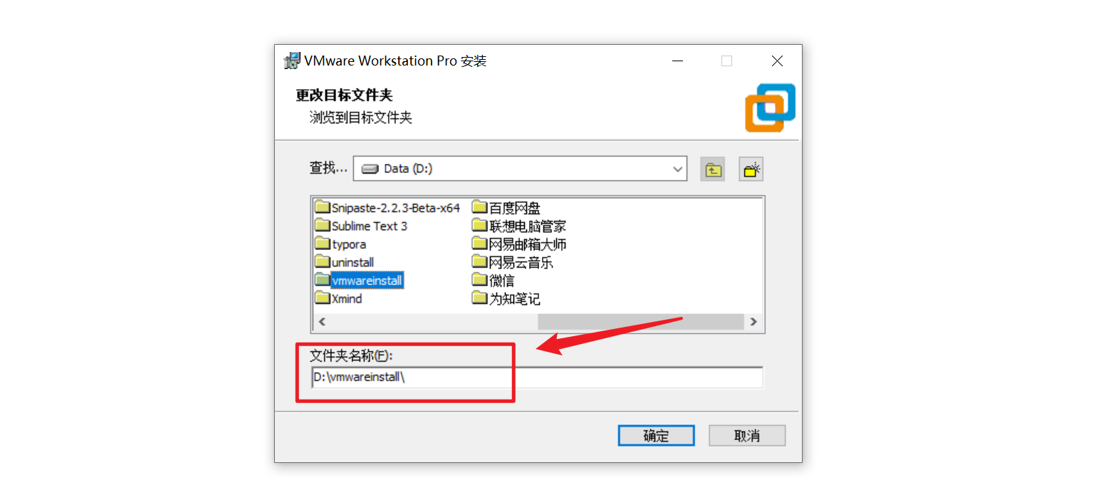The image size is (1096, 485).
Task: Confirm with the 确定 button
Action: (x=656, y=436)
